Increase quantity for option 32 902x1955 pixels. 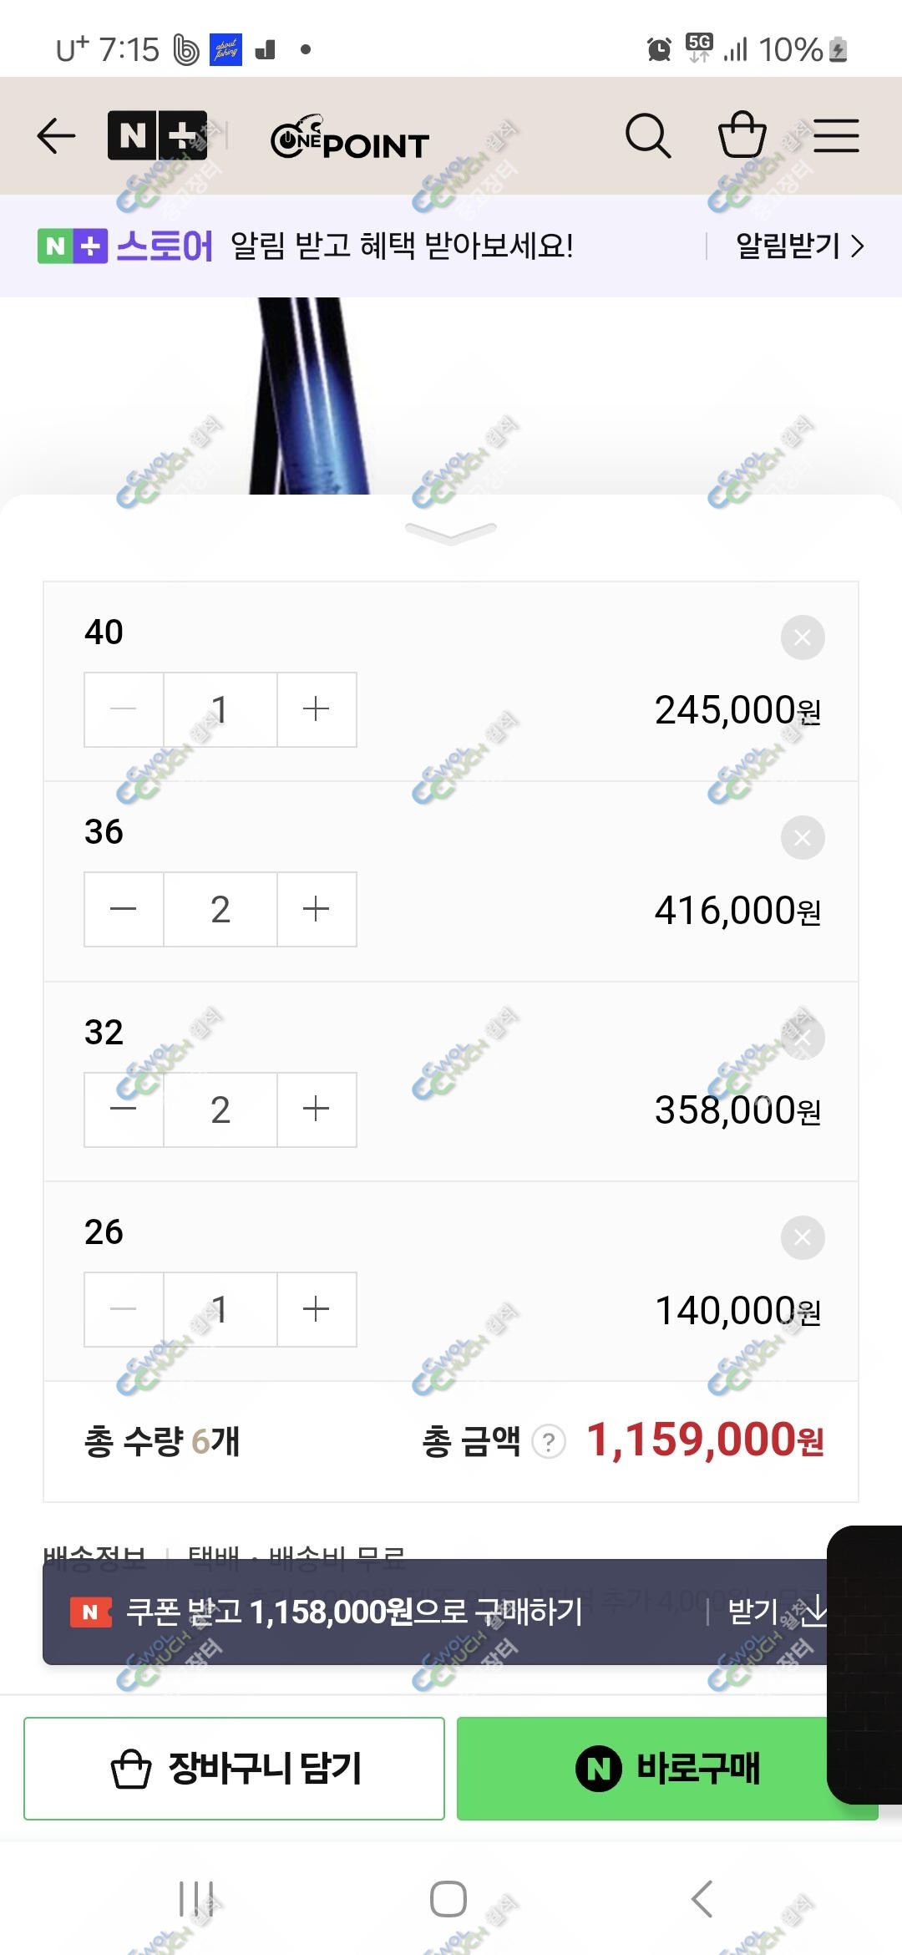tap(317, 1110)
